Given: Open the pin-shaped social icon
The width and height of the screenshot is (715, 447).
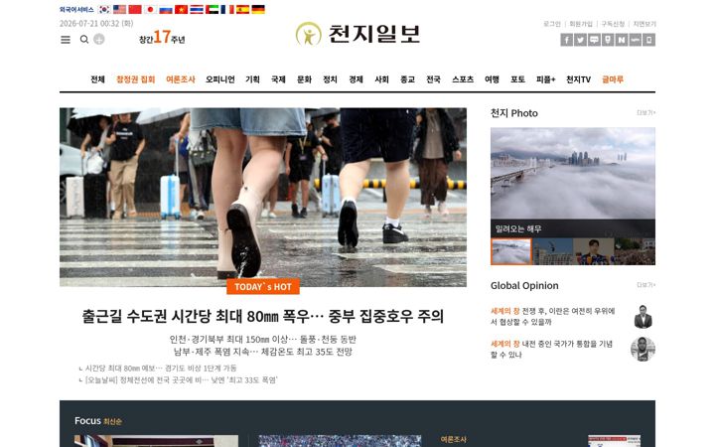Looking at the screenshot, I should point(608,40).
